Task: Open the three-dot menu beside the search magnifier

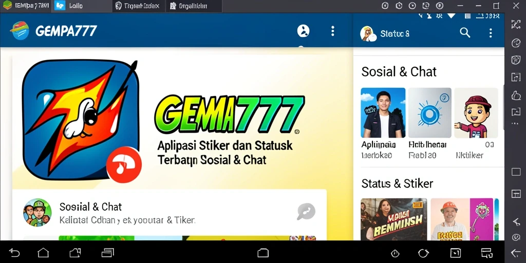Action: [x=491, y=32]
